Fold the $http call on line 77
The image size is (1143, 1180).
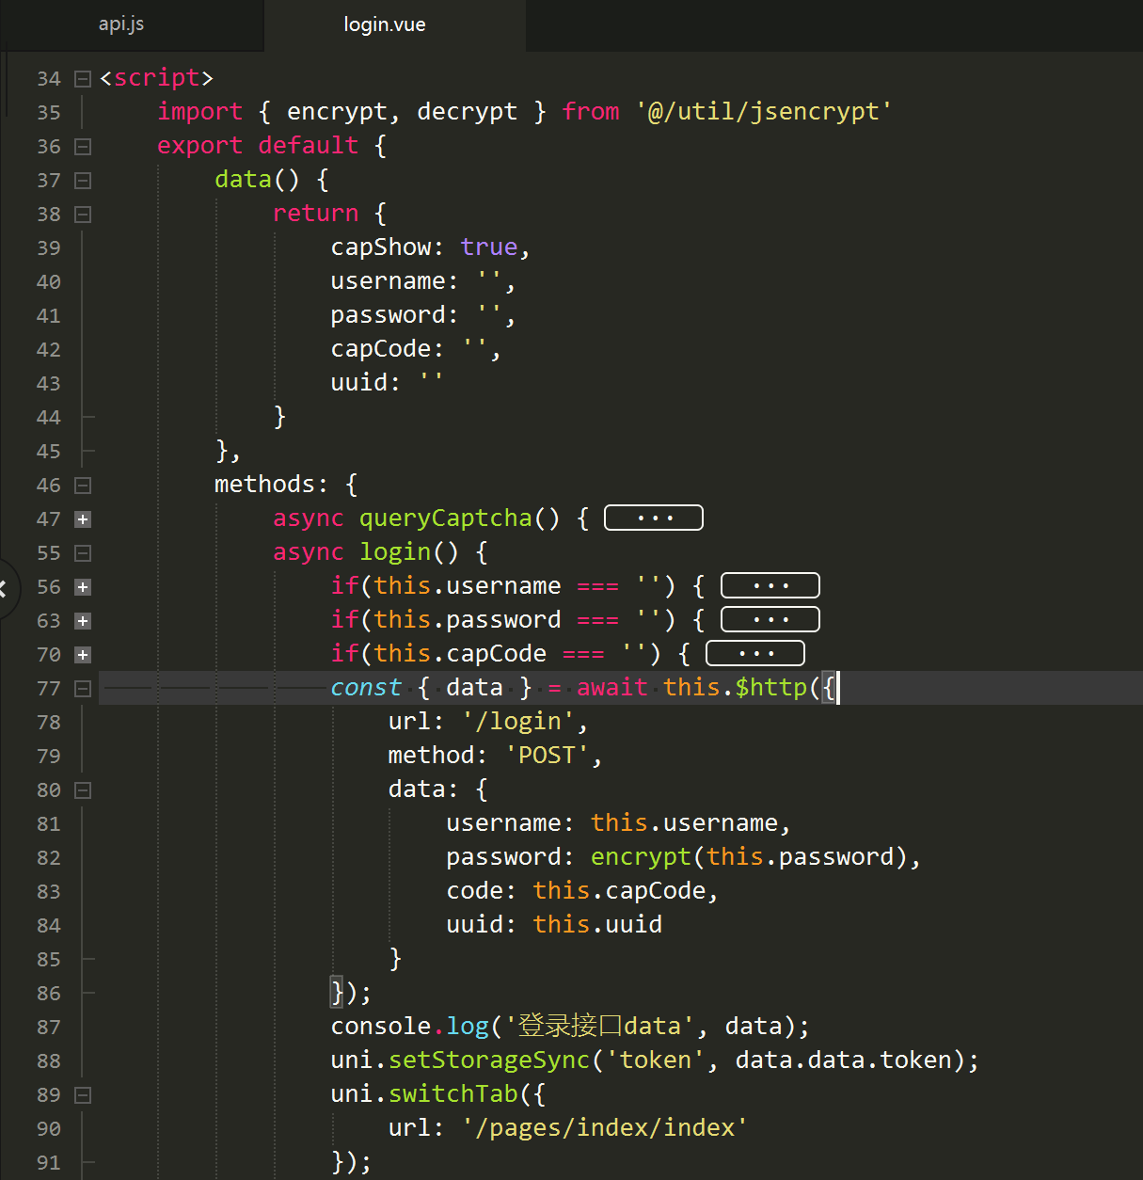click(83, 689)
